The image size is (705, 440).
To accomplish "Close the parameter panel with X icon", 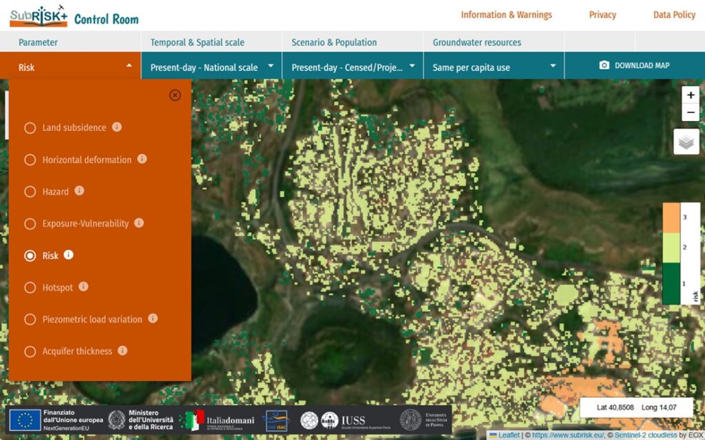I will pos(175,96).
